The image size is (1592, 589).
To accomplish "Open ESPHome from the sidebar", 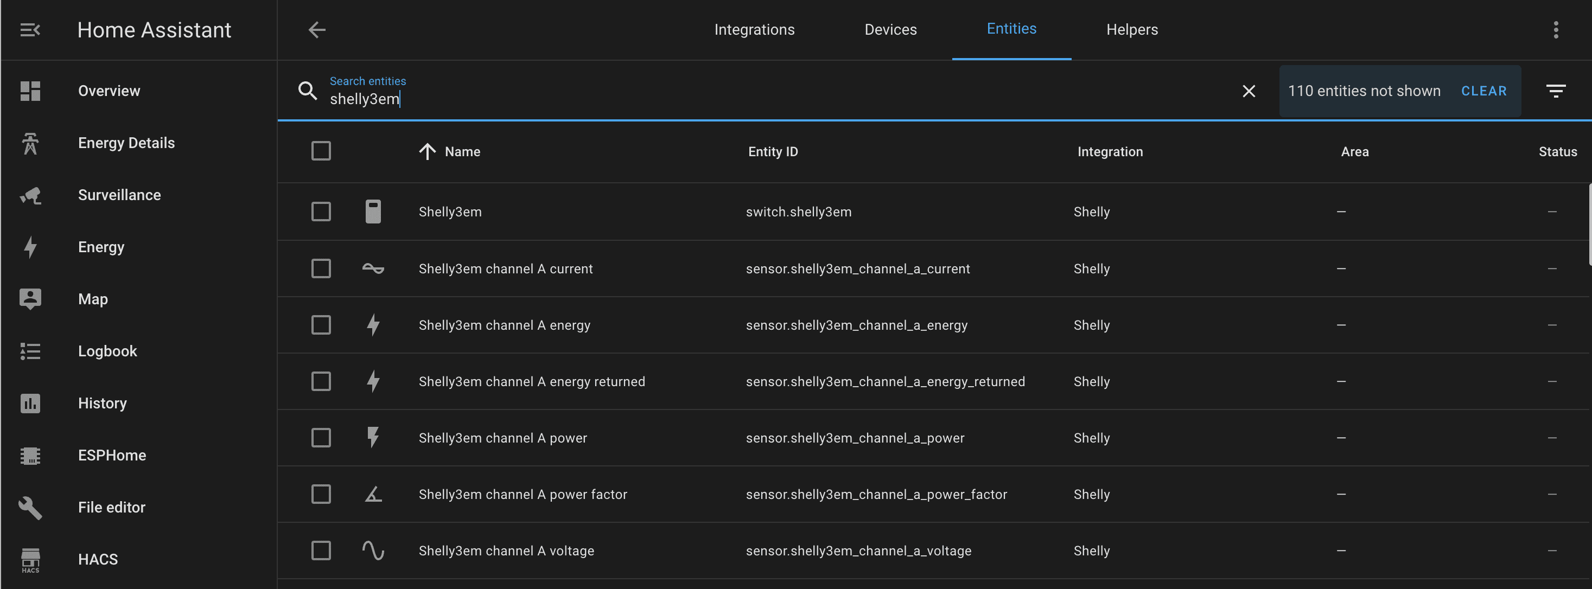I will click(x=112, y=456).
